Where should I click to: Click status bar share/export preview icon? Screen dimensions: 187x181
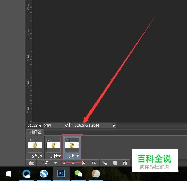coord(47,126)
